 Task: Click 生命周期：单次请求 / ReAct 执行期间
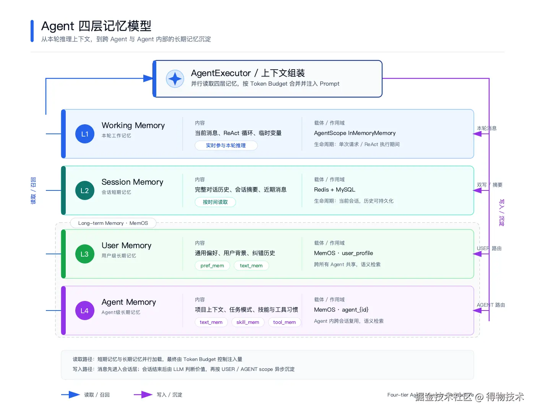(357, 145)
